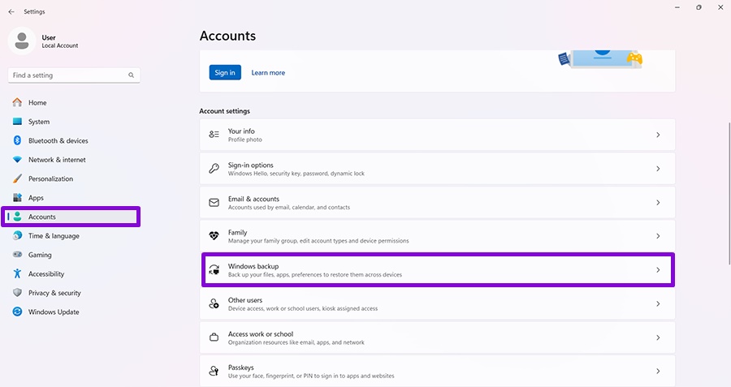The width and height of the screenshot is (731, 387).
Task: Click the Accounts person icon
Action: click(x=17, y=217)
